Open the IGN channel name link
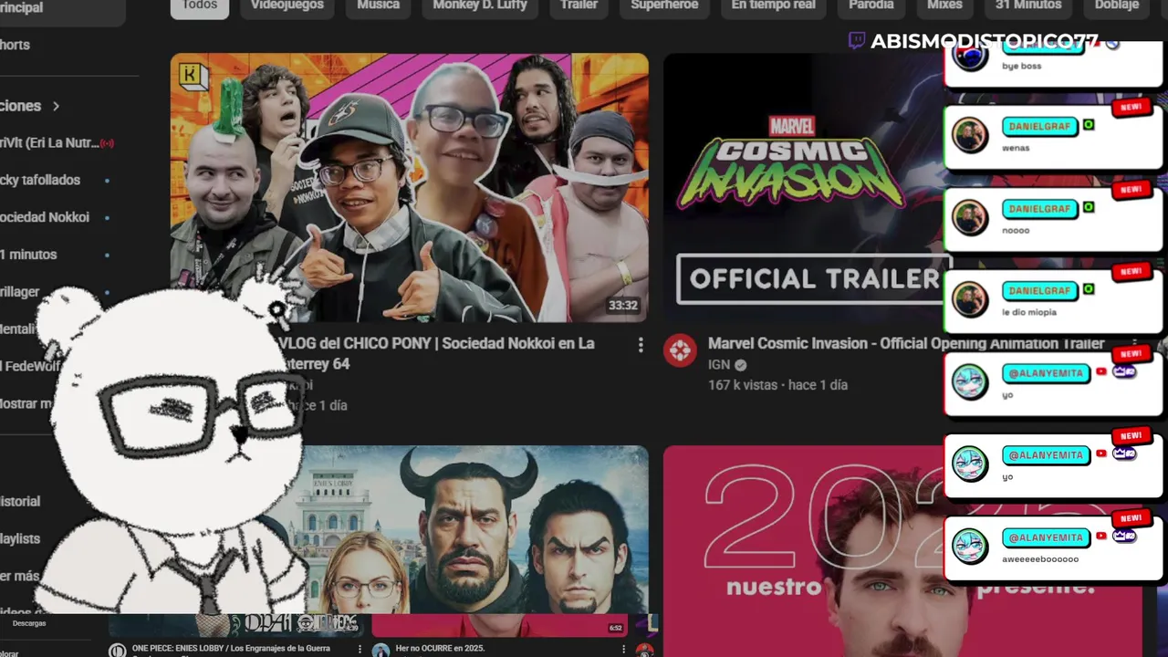 (x=719, y=365)
